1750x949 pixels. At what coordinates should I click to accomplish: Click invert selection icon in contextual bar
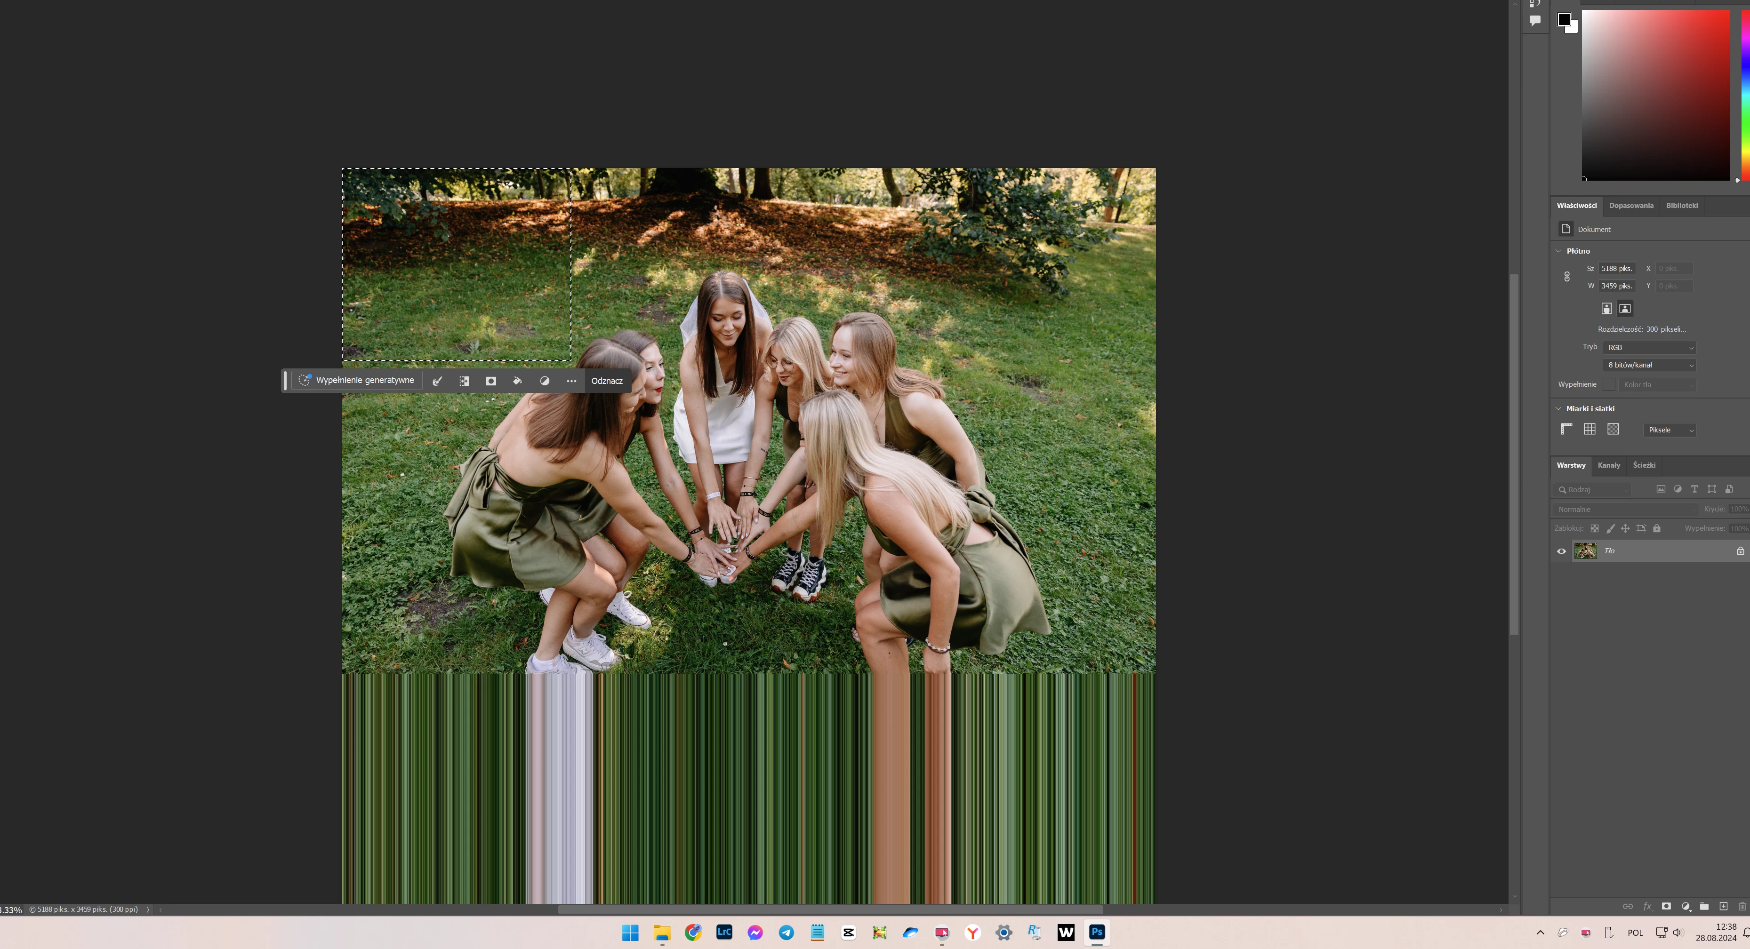point(464,381)
